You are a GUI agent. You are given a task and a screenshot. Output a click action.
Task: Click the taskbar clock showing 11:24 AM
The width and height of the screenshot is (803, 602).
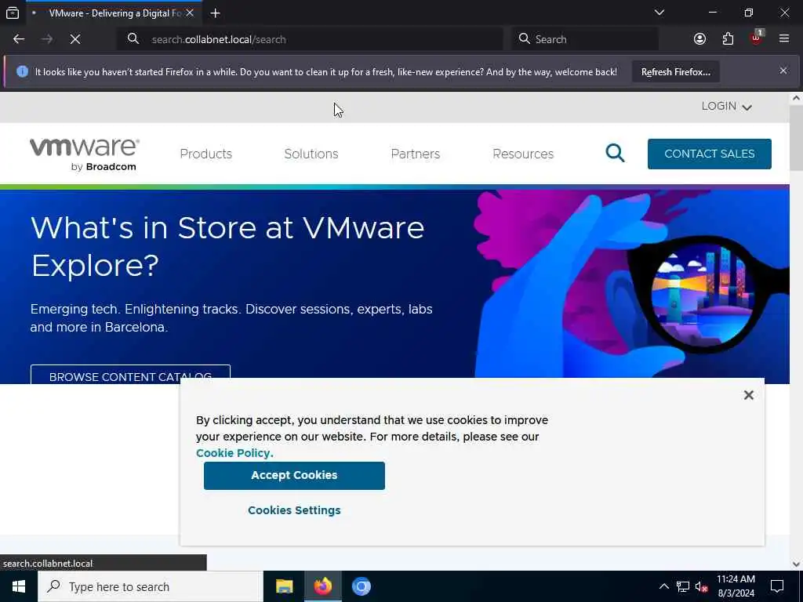pos(736,586)
